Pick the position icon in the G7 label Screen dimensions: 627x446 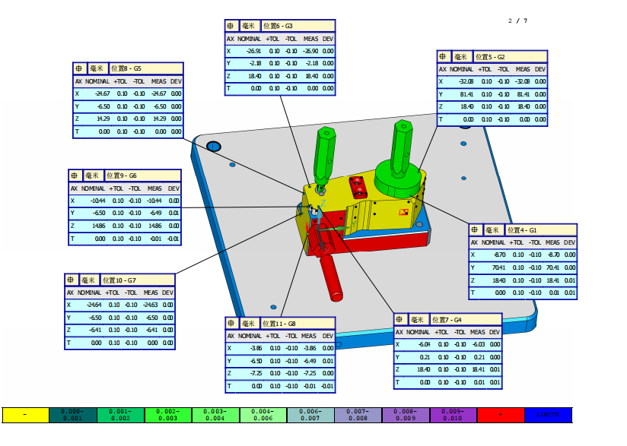[x=71, y=280]
